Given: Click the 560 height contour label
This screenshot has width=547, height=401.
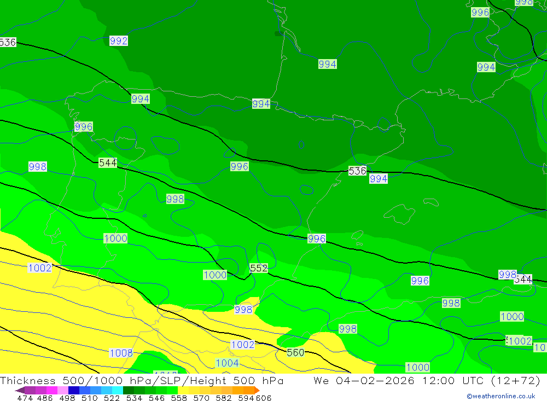Looking at the screenshot, I should pyautogui.click(x=295, y=352).
